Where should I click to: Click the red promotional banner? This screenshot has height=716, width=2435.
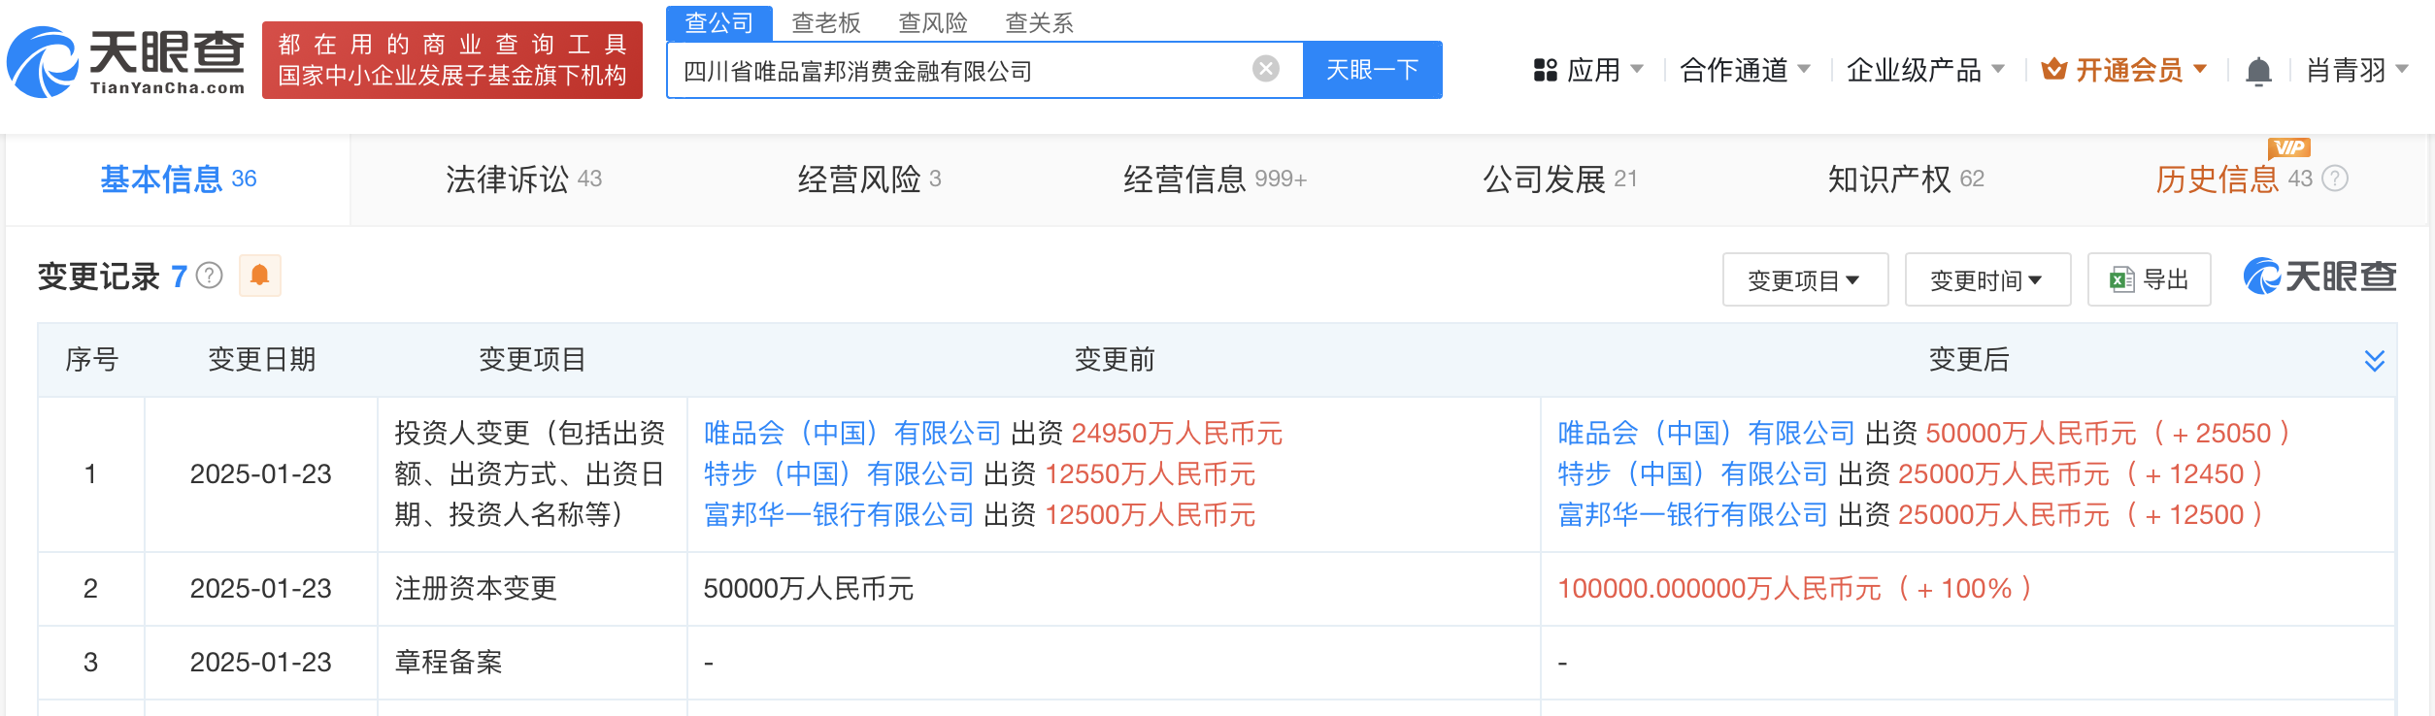coord(452,60)
